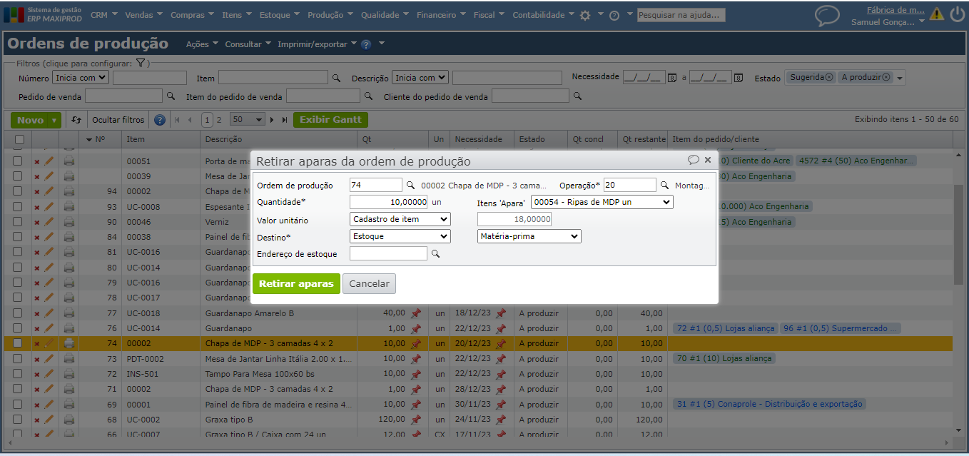Click the delete X icon on row 77

(37, 313)
